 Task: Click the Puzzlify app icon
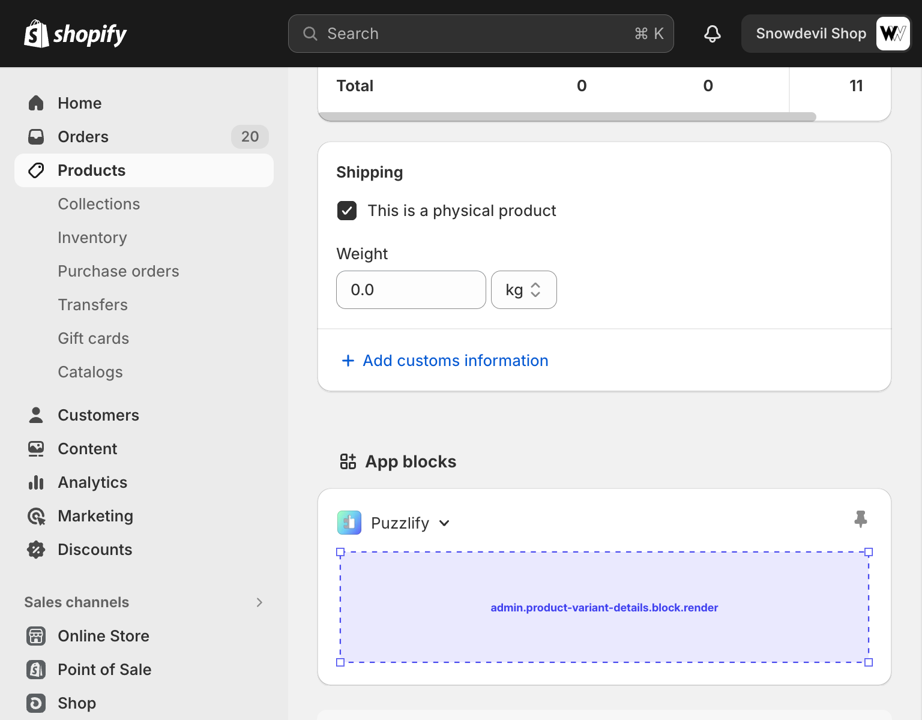[349, 523]
